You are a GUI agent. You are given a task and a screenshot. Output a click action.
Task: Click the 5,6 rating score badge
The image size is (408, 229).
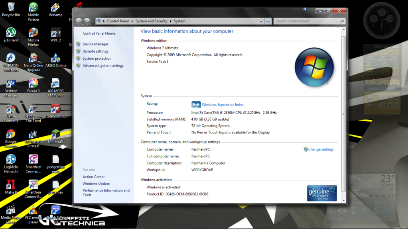coord(196,104)
